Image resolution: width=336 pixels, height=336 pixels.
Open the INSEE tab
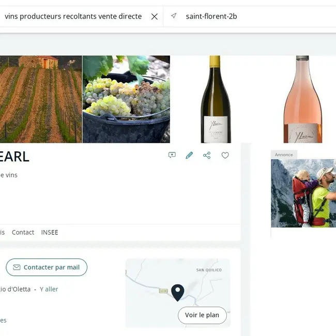pyautogui.click(x=50, y=232)
